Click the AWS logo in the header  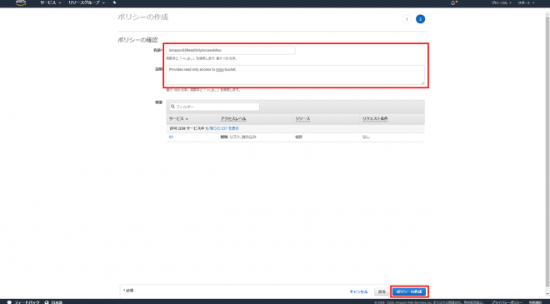[21, 2]
